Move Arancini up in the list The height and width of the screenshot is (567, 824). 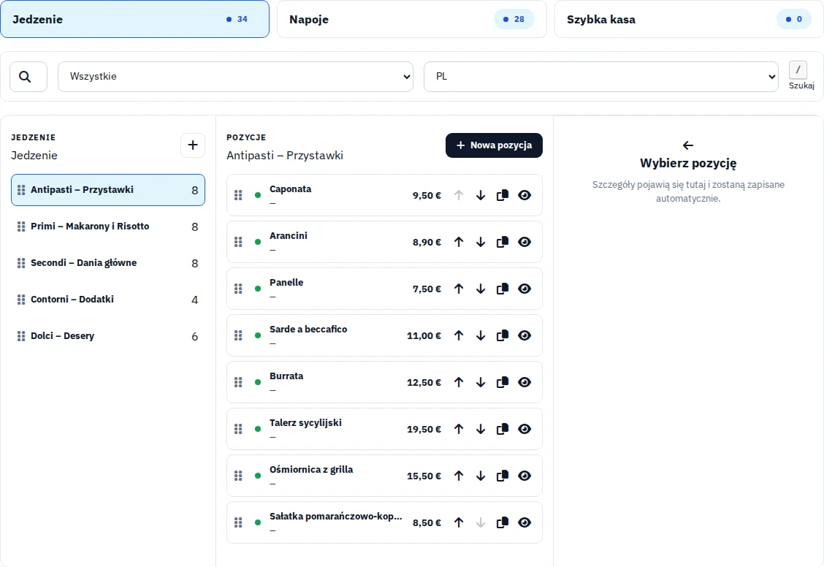coord(459,243)
